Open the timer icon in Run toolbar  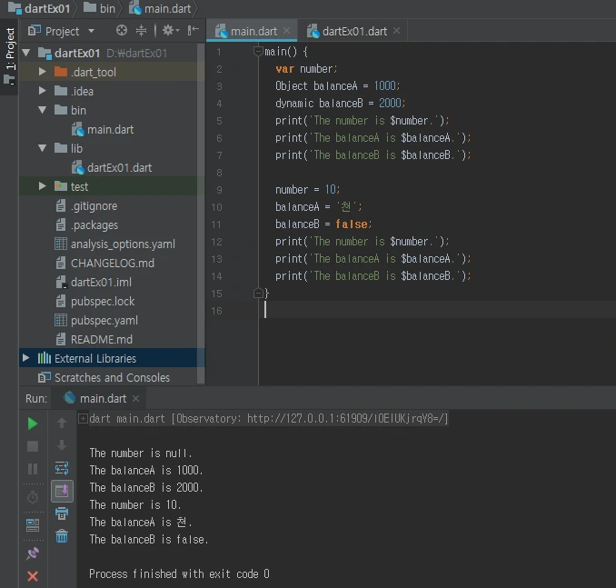point(33,497)
